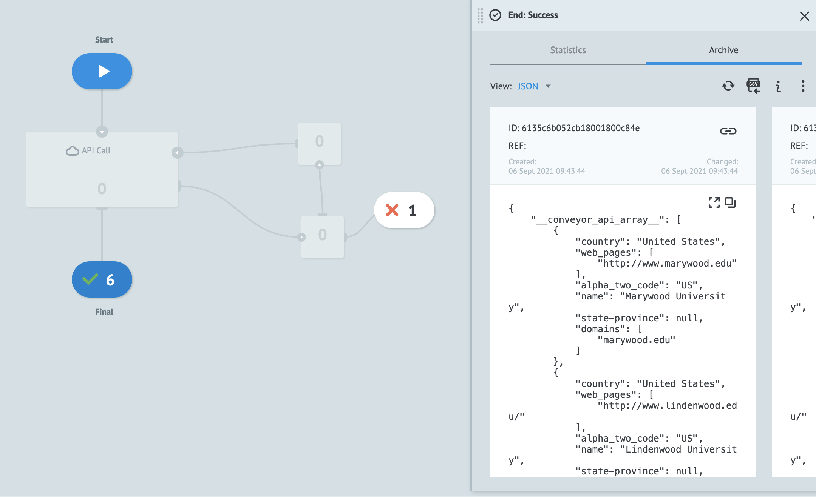816x497 pixels.
Task: Open the View JSON dropdown
Action: tap(527, 86)
